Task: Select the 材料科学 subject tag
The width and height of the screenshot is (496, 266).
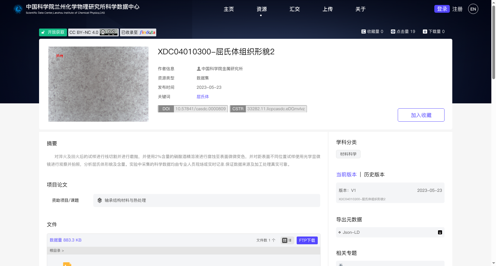Action: [348, 154]
